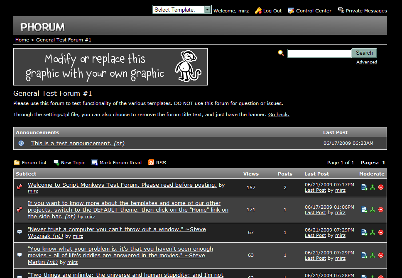Delete the Steve Martin quote thread
This screenshot has height=278, width=402.
coord(381,255)
